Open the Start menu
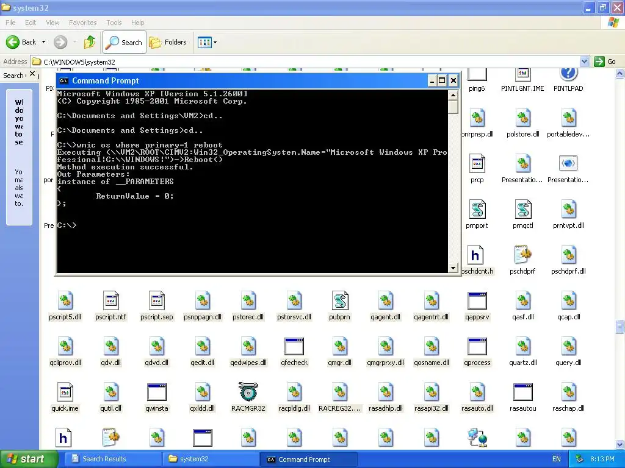The height and width of the screenshot is (468, 625). tap(29, 459)
